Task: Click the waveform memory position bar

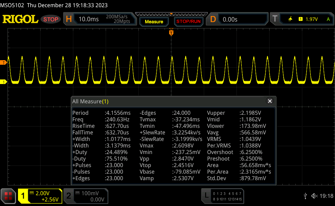Action: click(x=171, y=14)
